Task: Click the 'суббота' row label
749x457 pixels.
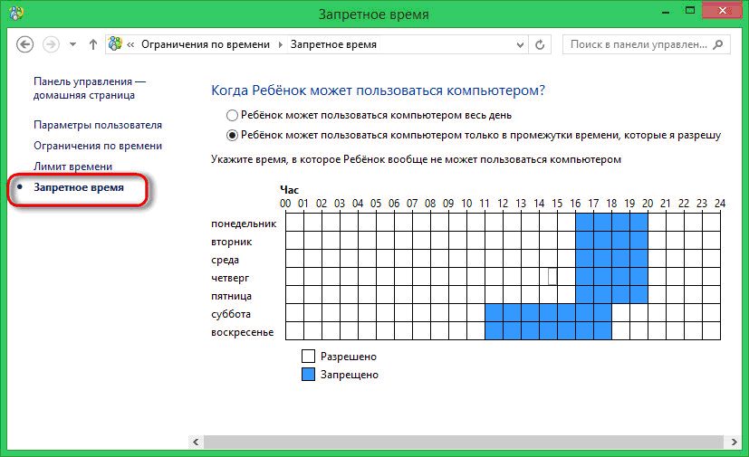Action: [231, 314]
